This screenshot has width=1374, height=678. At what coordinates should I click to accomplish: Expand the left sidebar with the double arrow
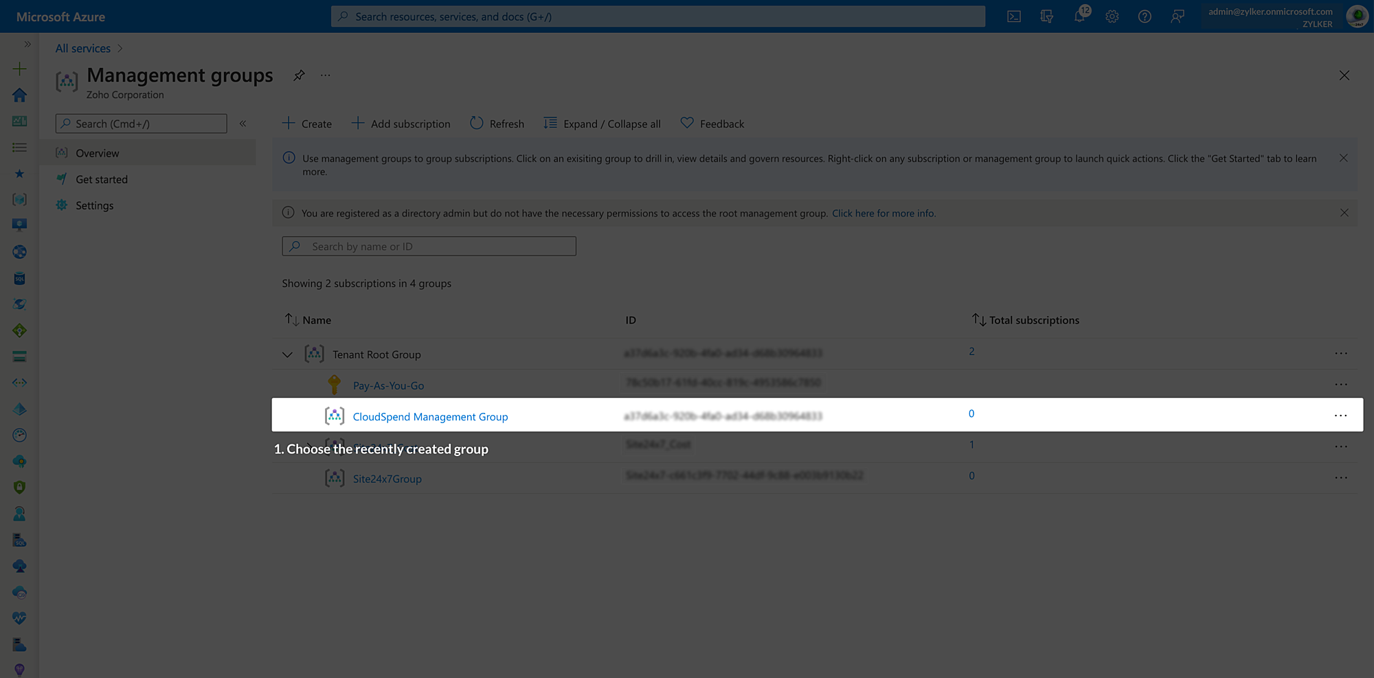27,43
